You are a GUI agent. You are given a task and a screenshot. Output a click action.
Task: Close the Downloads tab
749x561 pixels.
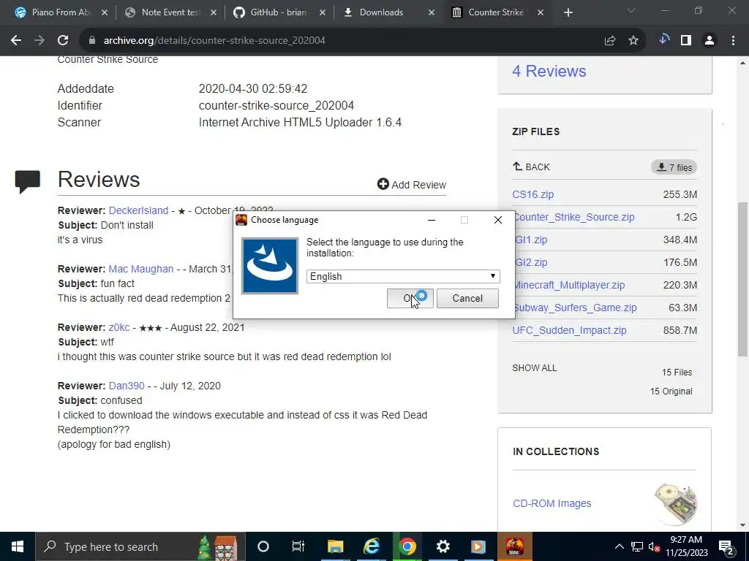(432, 13)
